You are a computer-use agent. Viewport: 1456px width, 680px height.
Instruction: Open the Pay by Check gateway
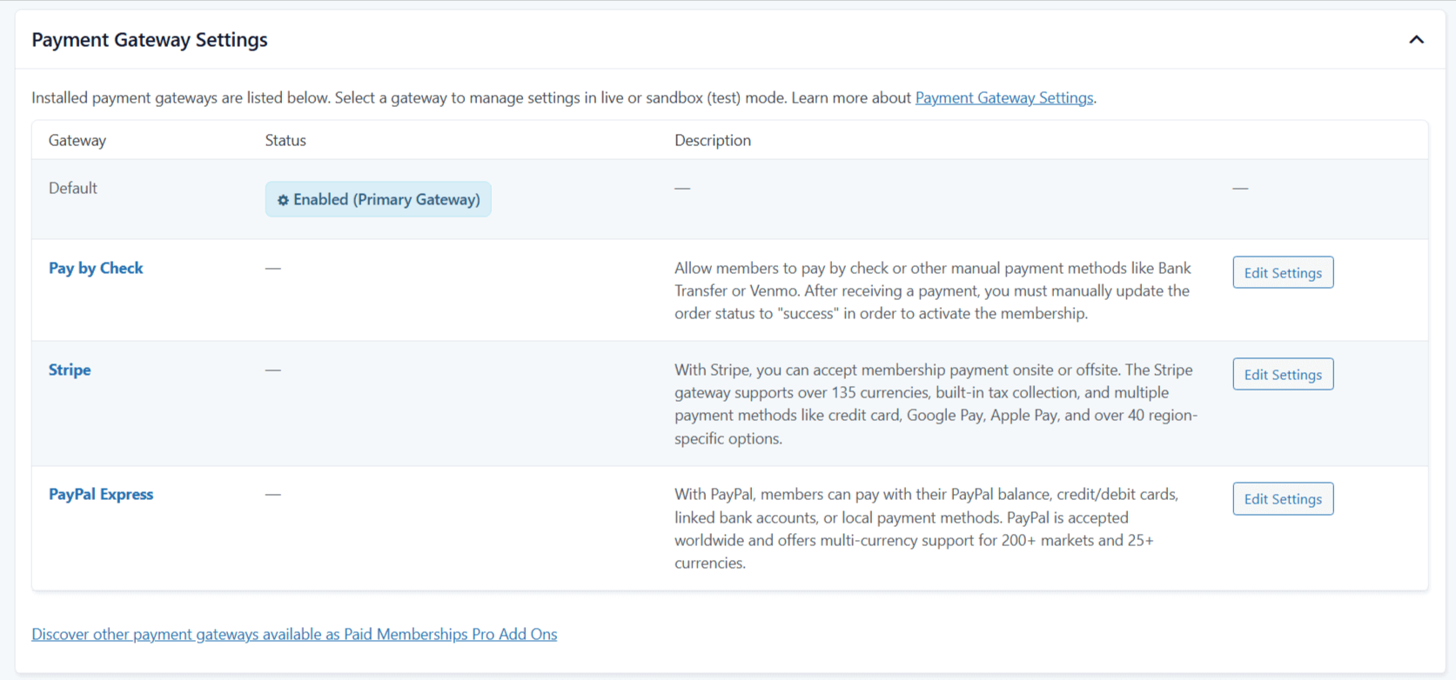(x=96, y=268)
